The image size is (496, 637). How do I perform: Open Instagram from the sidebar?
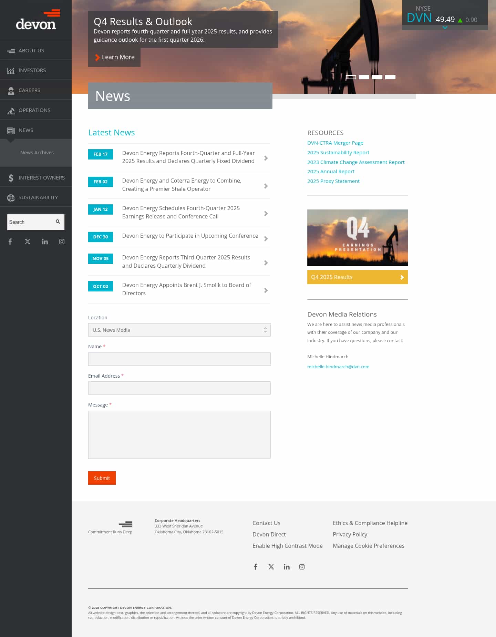click(62, 242)
